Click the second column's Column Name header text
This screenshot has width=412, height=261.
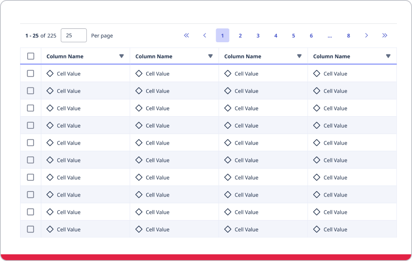[154, 56]
